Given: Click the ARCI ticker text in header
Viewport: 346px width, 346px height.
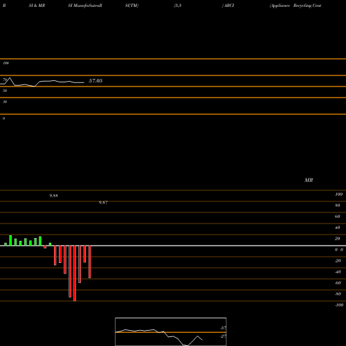Looking at the screenshot, I should [x=229, y=6].
